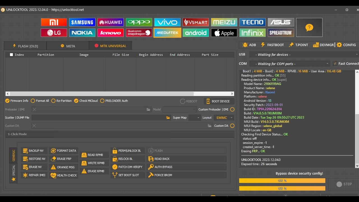This screenshot has height=202, width=359.
Task: Click the REPAIR IMEI button
Action: pos(34,175)
